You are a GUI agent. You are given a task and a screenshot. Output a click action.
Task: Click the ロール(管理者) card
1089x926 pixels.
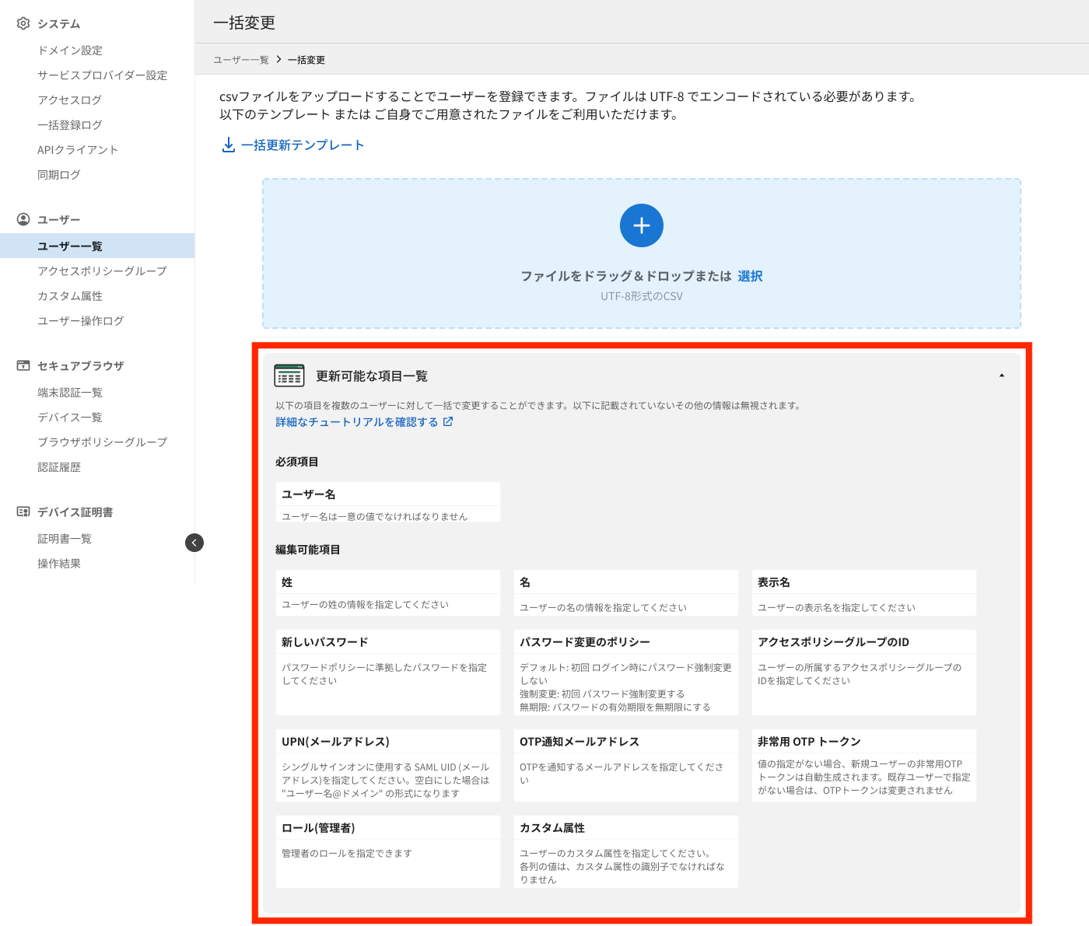[x=388, y=851]
